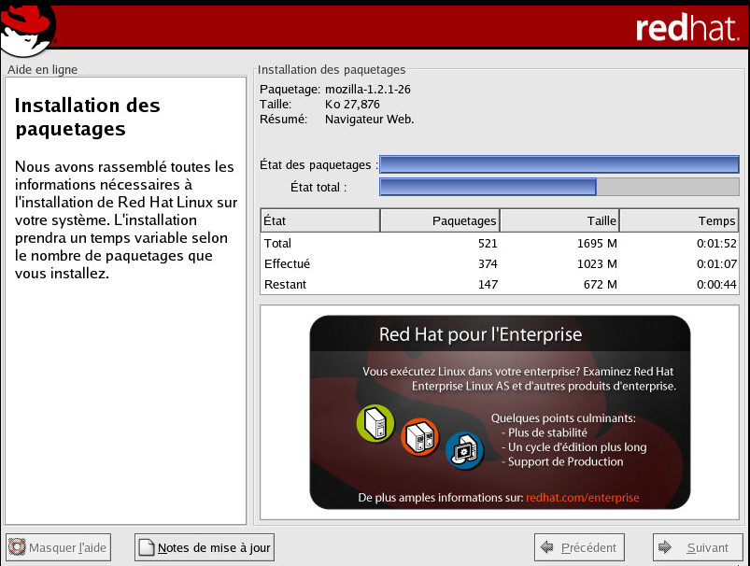Click the Temps column header
Screen dimensions: 750x566
click(679, 220)
